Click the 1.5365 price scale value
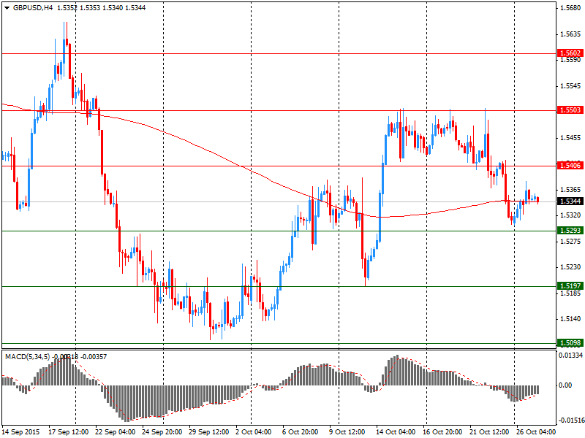585x438 pixels. (x=570, y=190)
